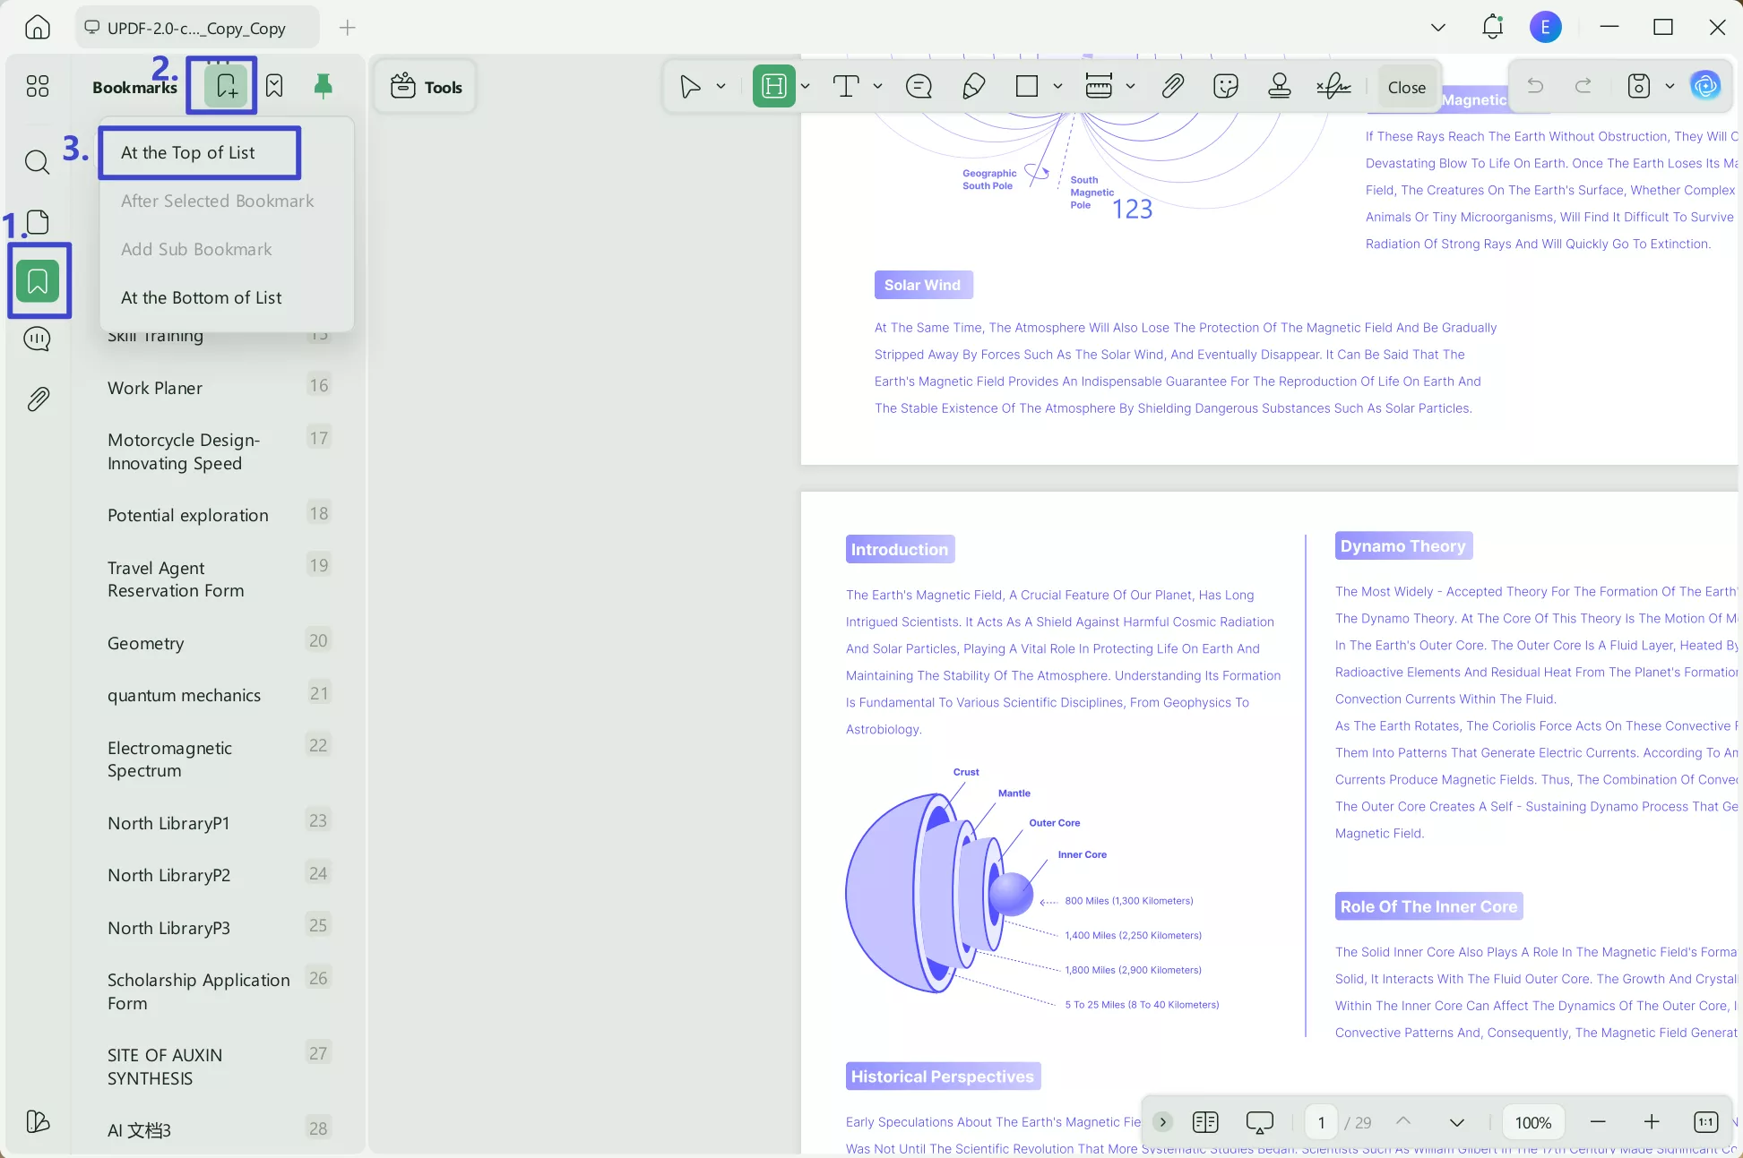Open the shape tool dropdown arrow

1058,86
